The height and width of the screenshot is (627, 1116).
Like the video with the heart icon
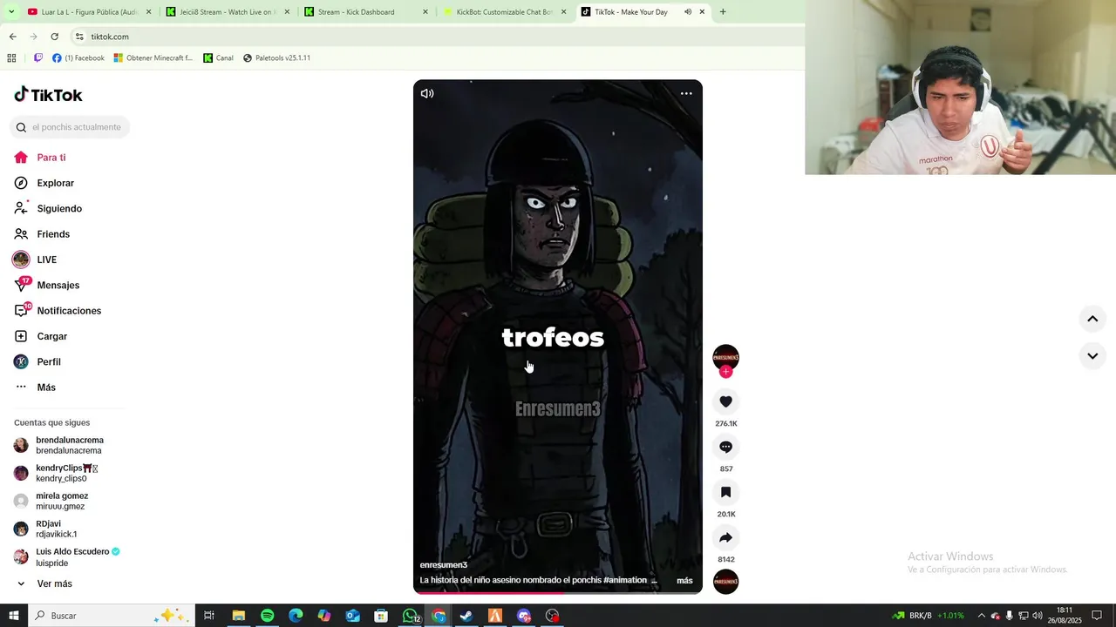coord(725,401)
